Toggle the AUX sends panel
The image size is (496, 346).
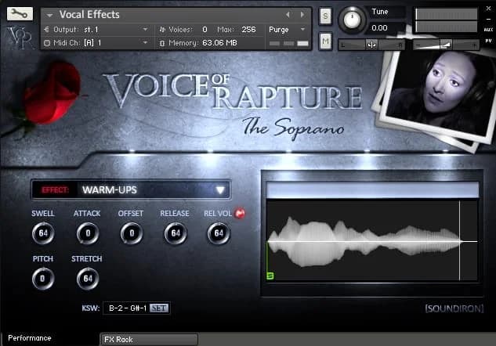point(488,30)
